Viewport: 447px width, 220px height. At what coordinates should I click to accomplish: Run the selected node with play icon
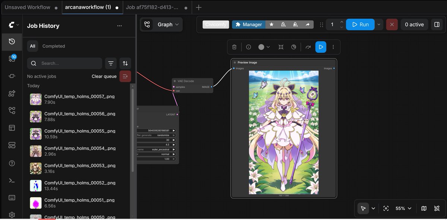click(321, 47)
